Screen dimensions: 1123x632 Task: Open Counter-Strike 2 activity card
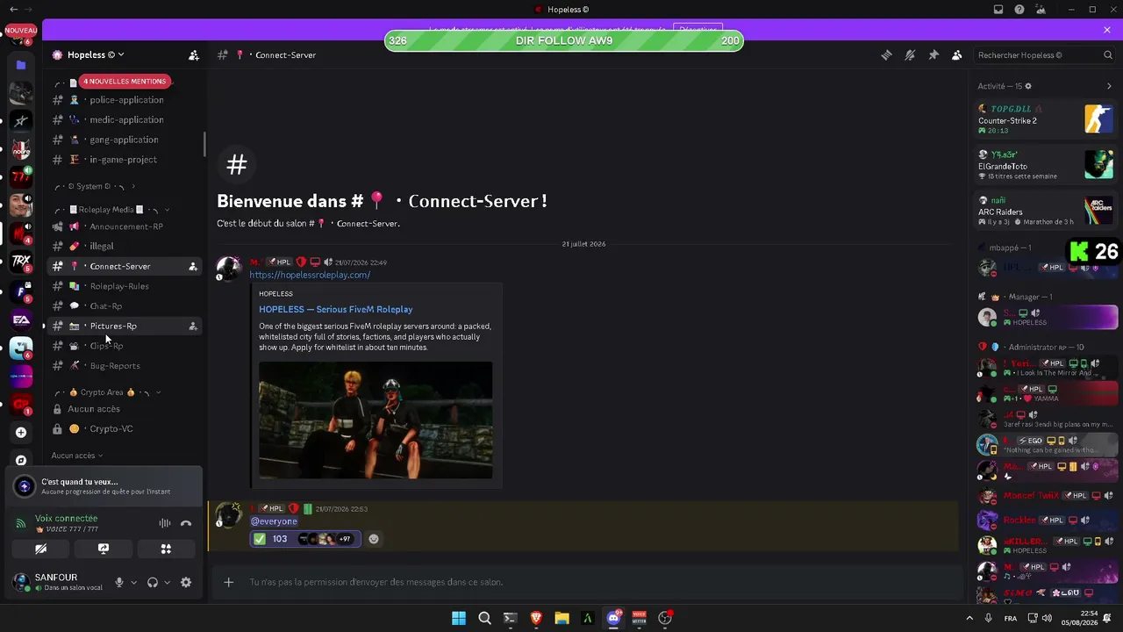[1046, 118]
